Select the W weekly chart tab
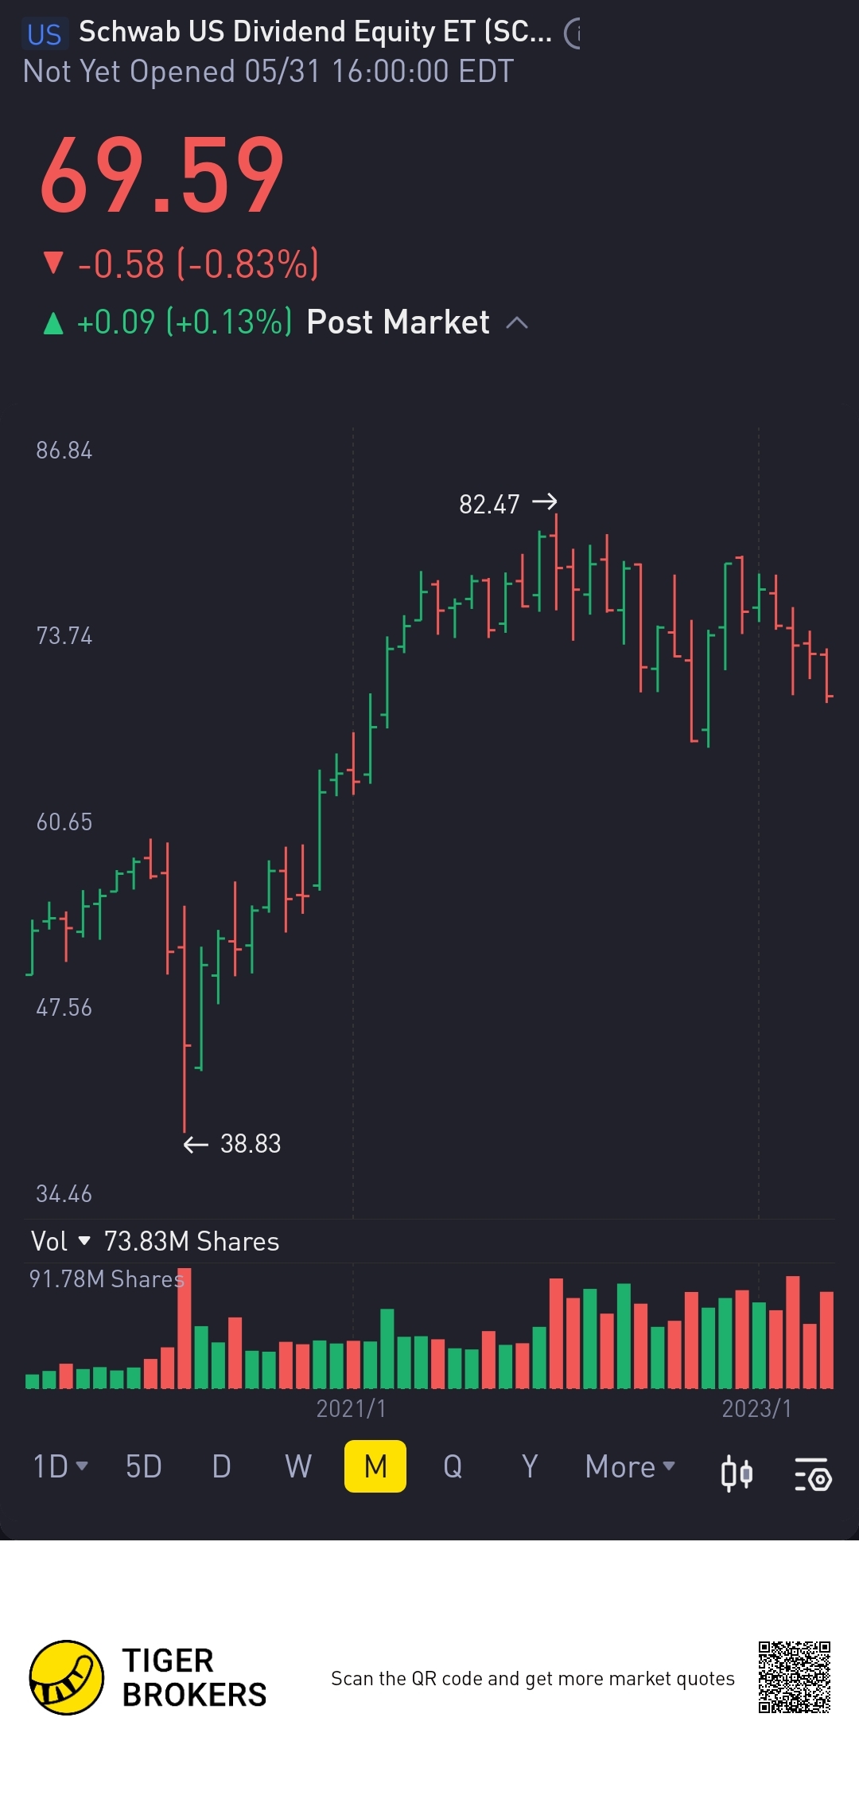The height and width of the screenshot is (1815, 859). click(x=298, y=1466)
